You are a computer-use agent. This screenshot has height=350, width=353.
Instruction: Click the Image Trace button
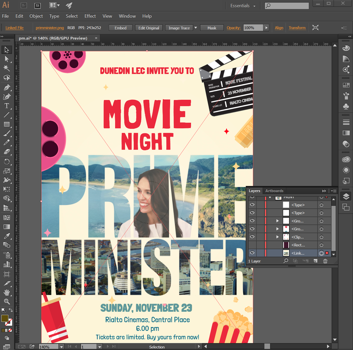pos(179,28)
